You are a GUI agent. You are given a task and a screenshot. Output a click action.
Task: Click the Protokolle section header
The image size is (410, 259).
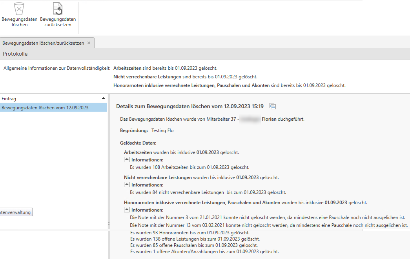15,54
